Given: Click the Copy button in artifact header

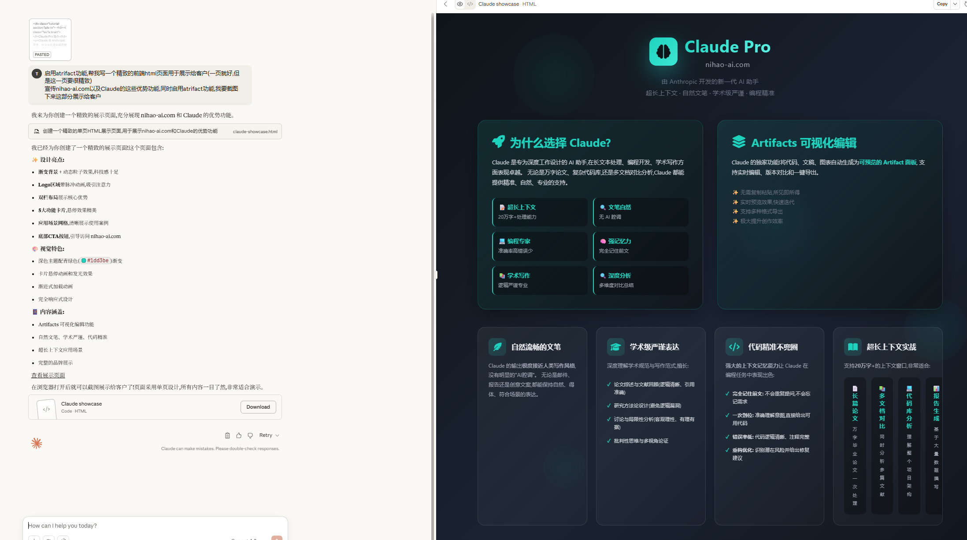Looking at the screenshot, I should pos(942,4).
